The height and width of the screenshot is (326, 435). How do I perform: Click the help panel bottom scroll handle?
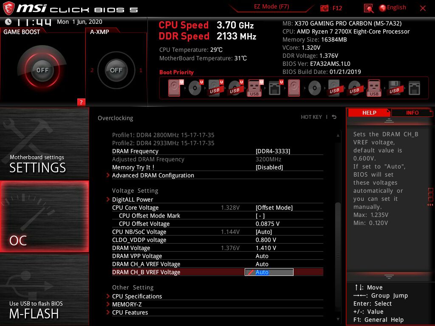point(389,276)
